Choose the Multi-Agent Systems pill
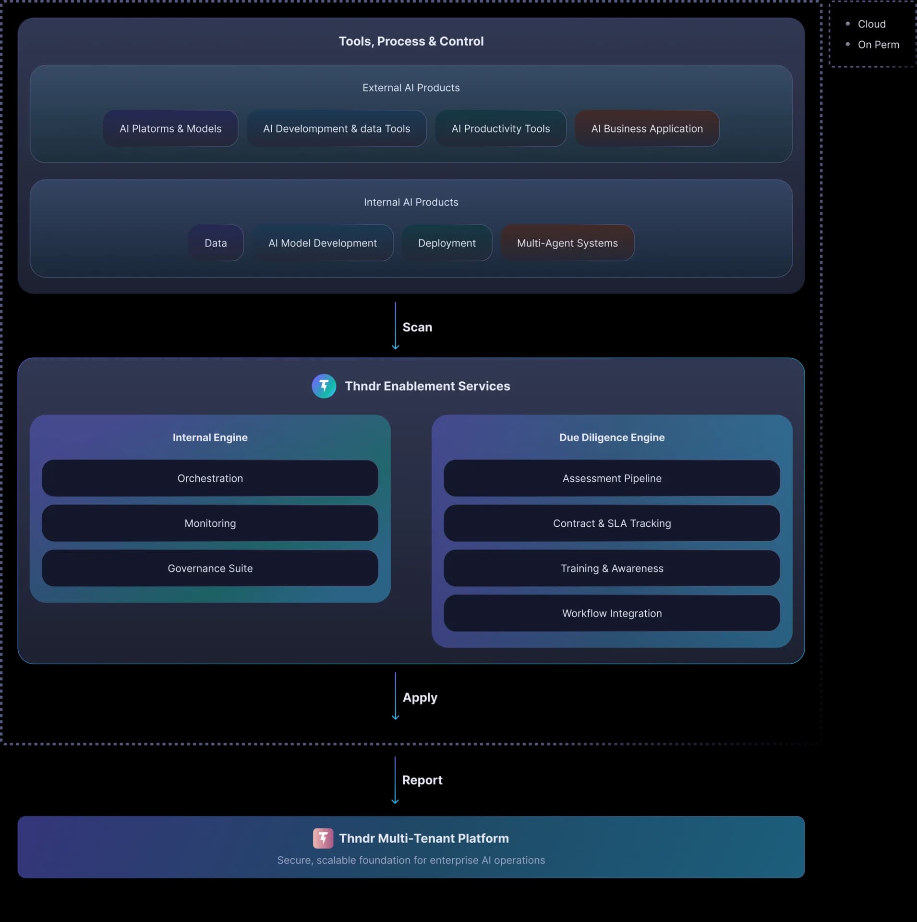 tap(567, 243)
